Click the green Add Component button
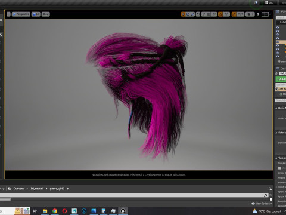The height and width of the screenshot is (215, 286). coord(281,79)
